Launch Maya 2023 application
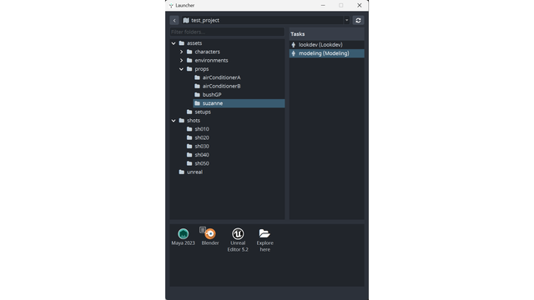This screenshot has height=300, width=534. [x=184, y=237]
